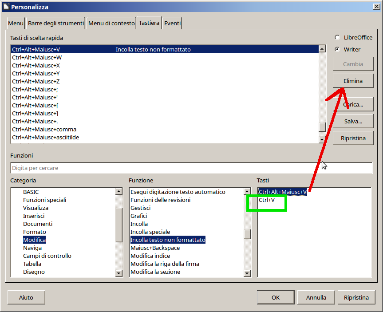Viewport: 383px width, 312px height.
Task: Click bottom Ripristina button next to Annulla
Action: [356, 297]
